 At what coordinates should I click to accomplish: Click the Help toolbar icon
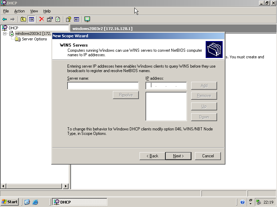pos(69,19)
